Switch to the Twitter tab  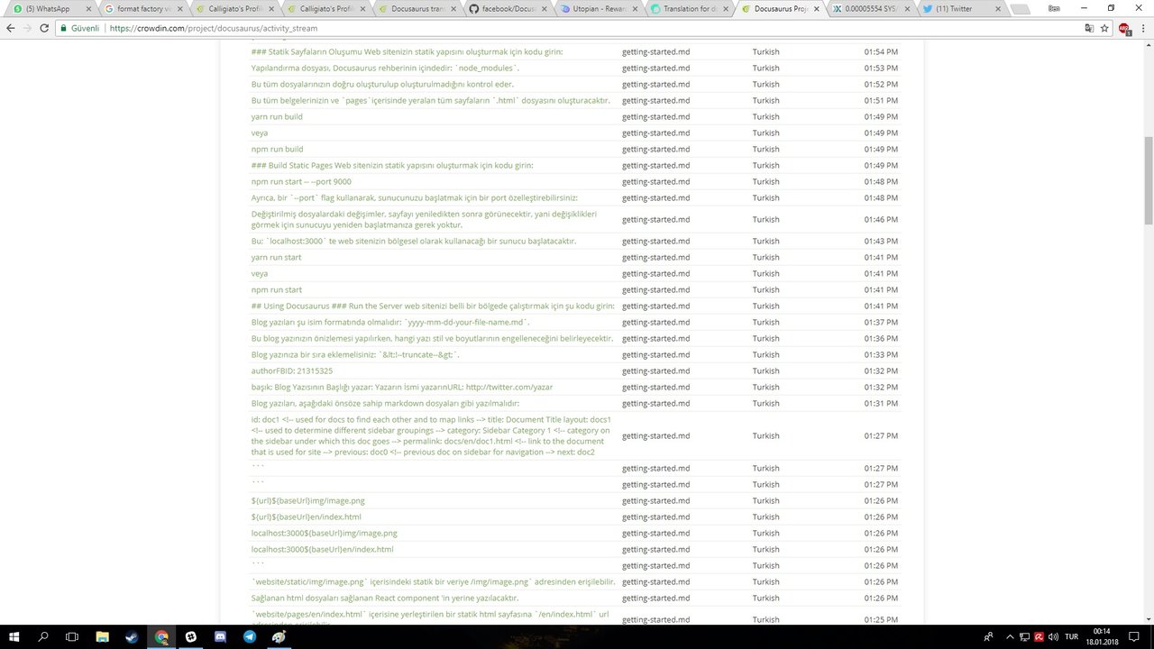[x=962, y=9]
